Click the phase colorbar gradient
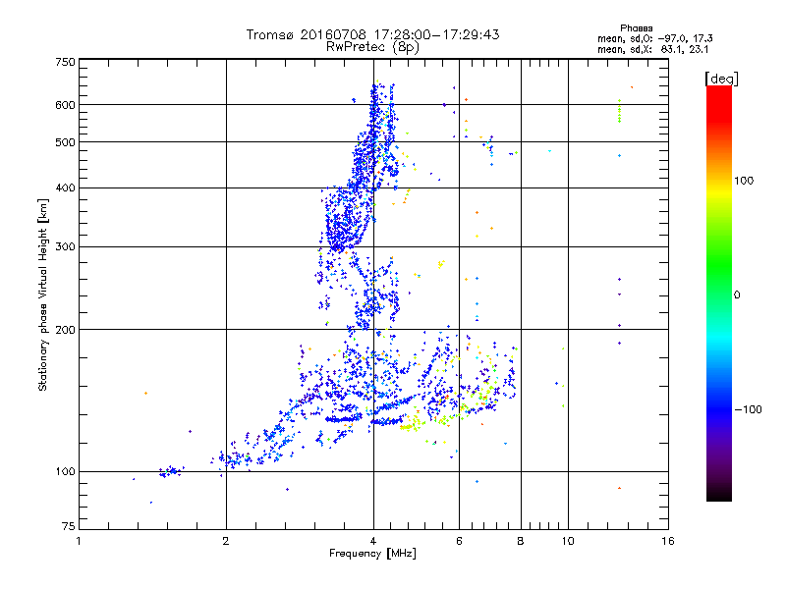786x589 pixels. coord(719,293)
